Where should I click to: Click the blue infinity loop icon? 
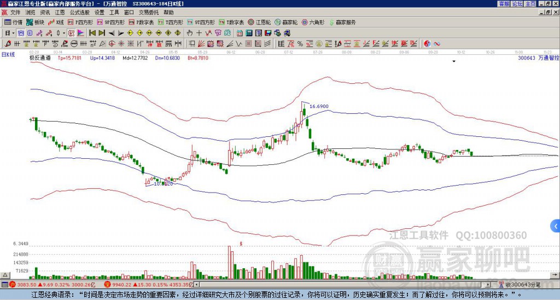pyautogui.click(x=437, y=44)
